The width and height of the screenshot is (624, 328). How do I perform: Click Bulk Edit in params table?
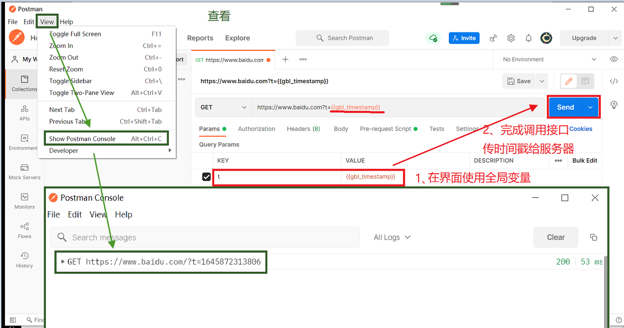pos(585,161)
